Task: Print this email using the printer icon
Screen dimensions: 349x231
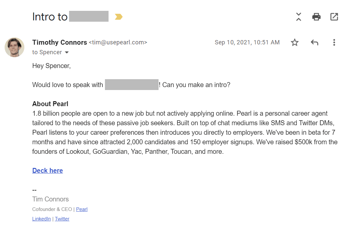Action: point(316,17)
